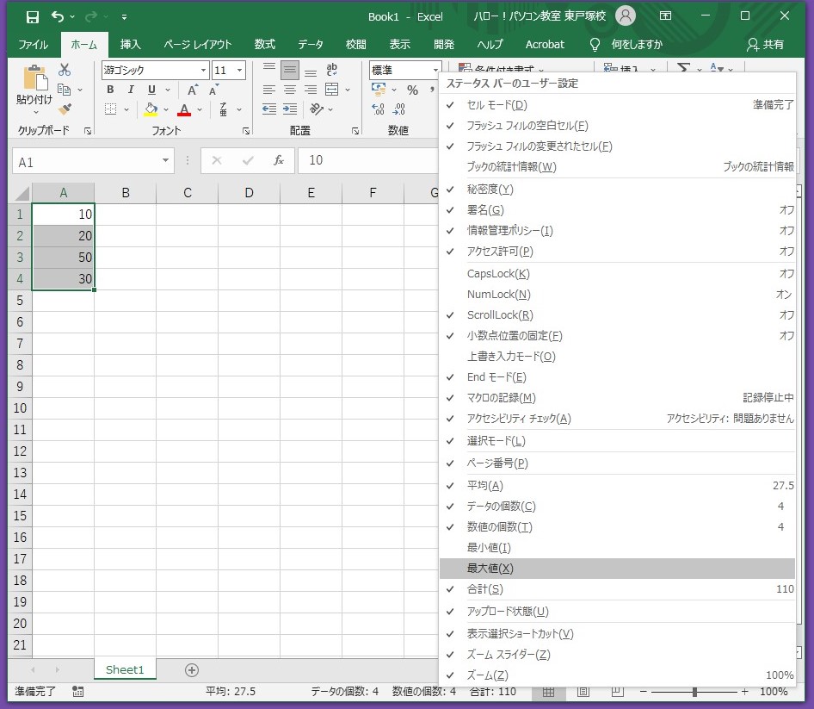
Task: Enable 最大値(X) in status bar menu
Action: tap(617, 568)
